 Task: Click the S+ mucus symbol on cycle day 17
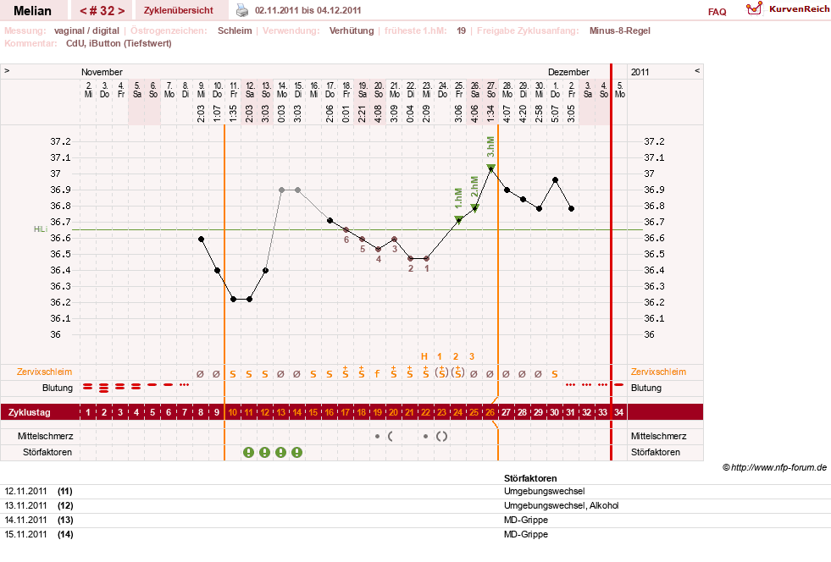coord(345,372)
